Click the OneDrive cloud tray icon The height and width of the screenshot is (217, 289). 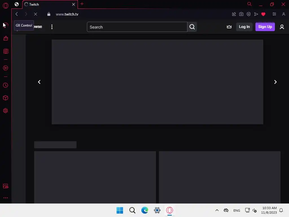[x=226, y=210]
